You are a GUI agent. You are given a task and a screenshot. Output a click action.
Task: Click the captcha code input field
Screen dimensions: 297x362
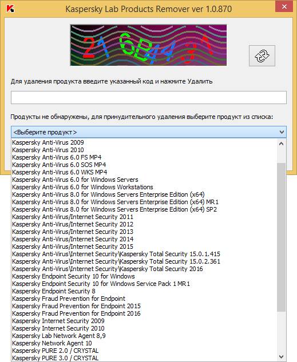point(149,97)
